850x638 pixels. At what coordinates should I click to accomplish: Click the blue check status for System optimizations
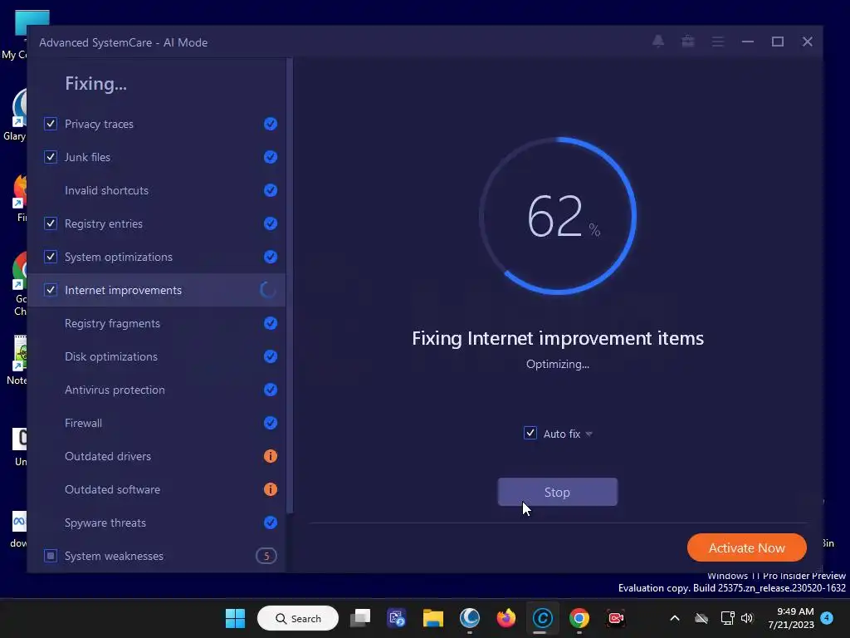click(x=270, y=257)
